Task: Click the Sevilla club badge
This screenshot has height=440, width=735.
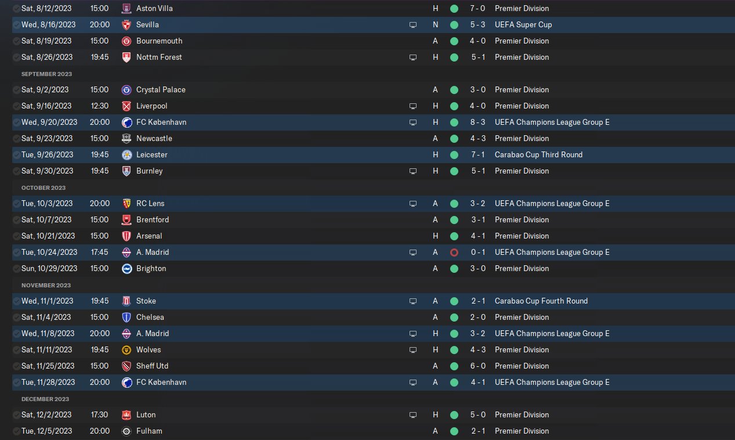Action: coord(126,25)
